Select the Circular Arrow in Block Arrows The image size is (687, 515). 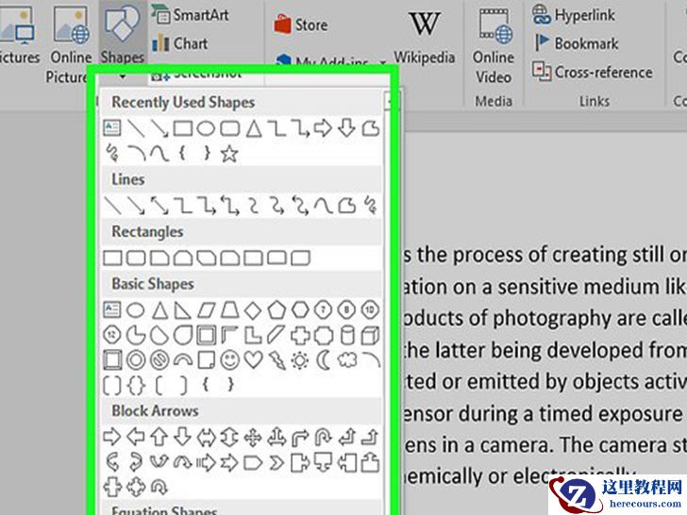pos(159,487)
